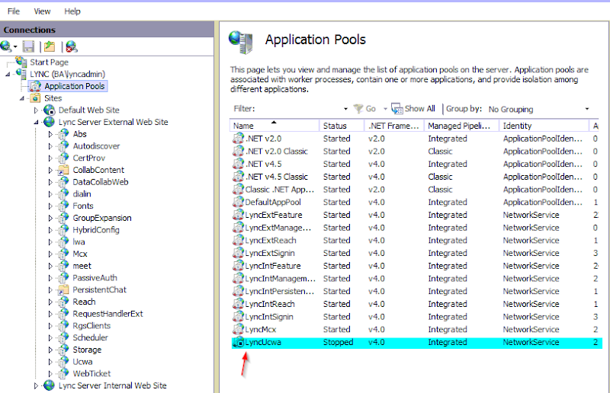The height and width of the screenshot is (393, 610).
Task: Sort by Managed Pipeline column header
Action: (x=461, y=126)
